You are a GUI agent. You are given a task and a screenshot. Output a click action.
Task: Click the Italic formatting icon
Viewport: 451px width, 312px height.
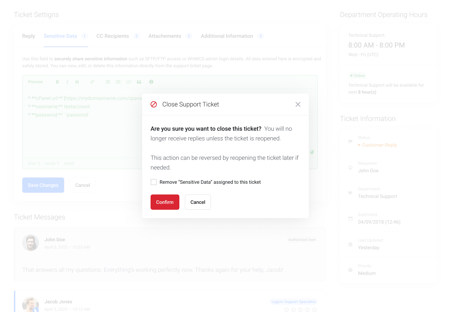coord(67,82)
